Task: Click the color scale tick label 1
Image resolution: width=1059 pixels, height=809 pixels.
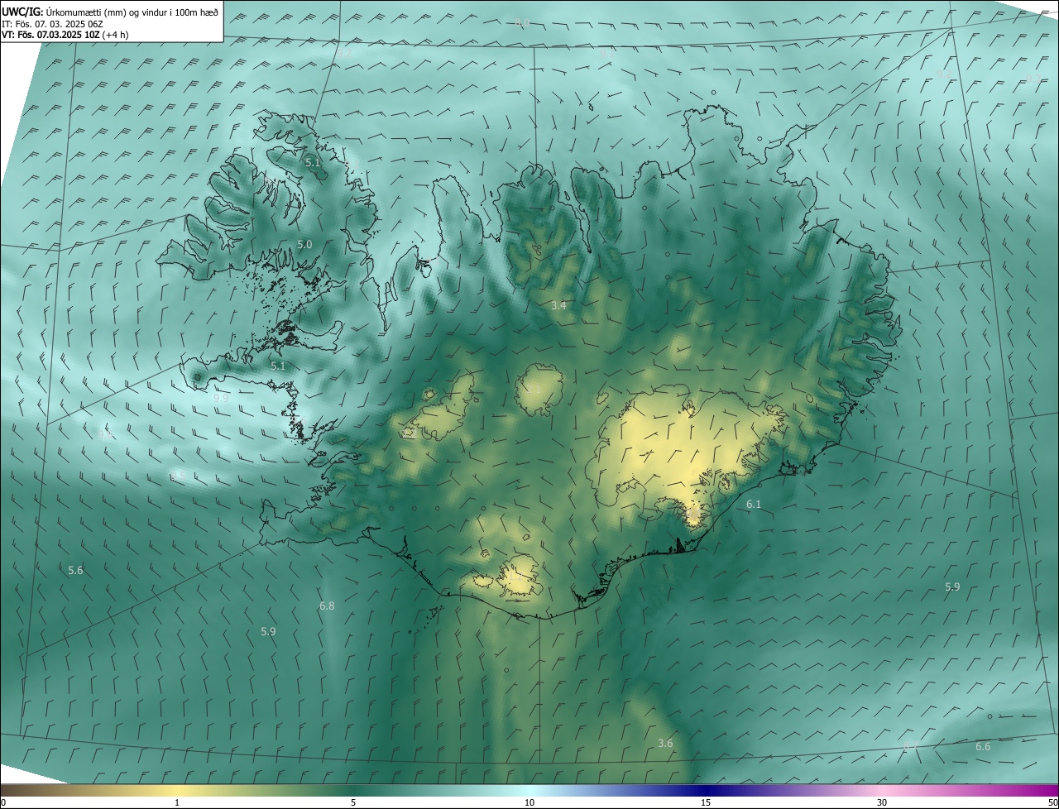Action: tap(177, 802)
